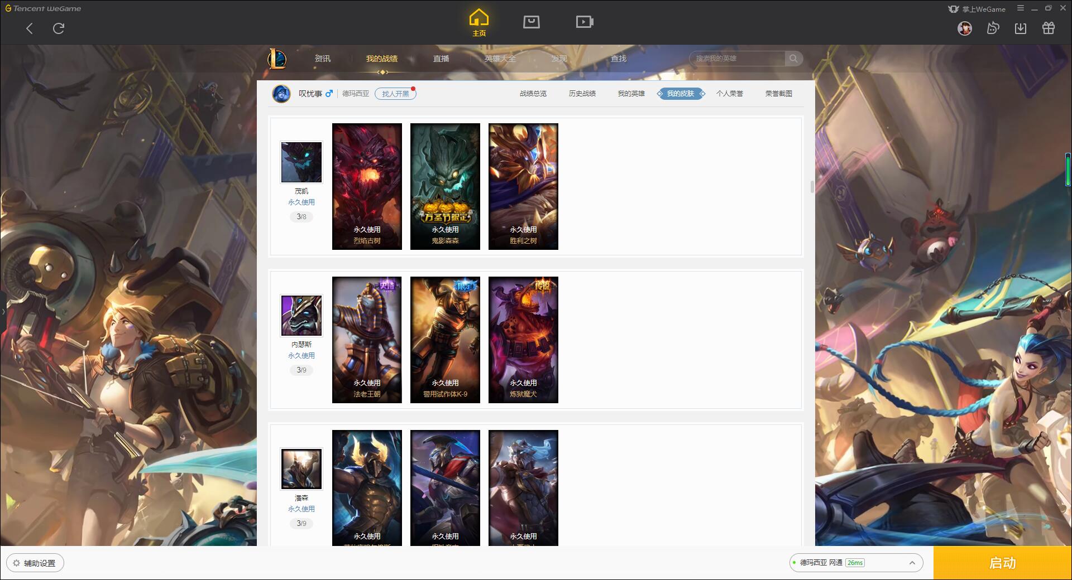The width and height of the screenshot is (1072, 580).
Task: Focus the 搜索我的英雄 search field
Action: [738, 59]
